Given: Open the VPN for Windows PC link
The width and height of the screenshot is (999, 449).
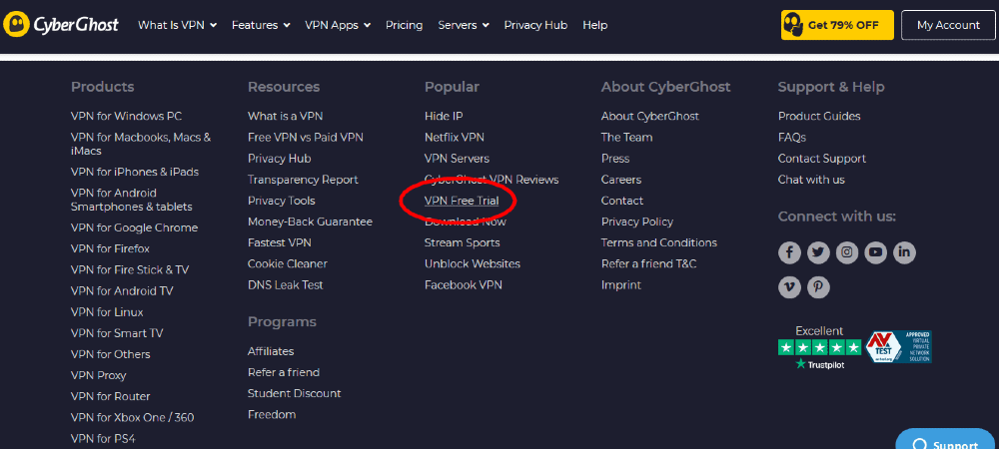Looking at the screenshot, I should [x=126, y=116].
